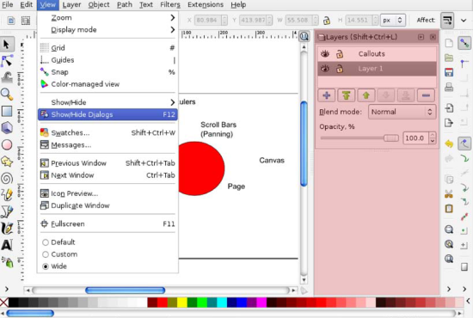Open the px units dropdown
This screenshot has height=318, width=473.
pos(393,20)
